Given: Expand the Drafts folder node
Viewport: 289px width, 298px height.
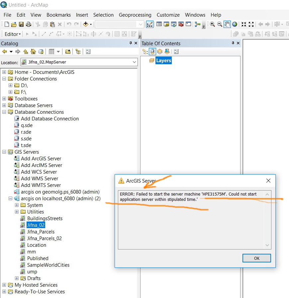Looking at the screenshot, I should click(x=17, y=278).
